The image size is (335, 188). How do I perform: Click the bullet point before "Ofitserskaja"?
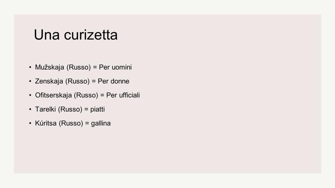(x=30, y=95)
